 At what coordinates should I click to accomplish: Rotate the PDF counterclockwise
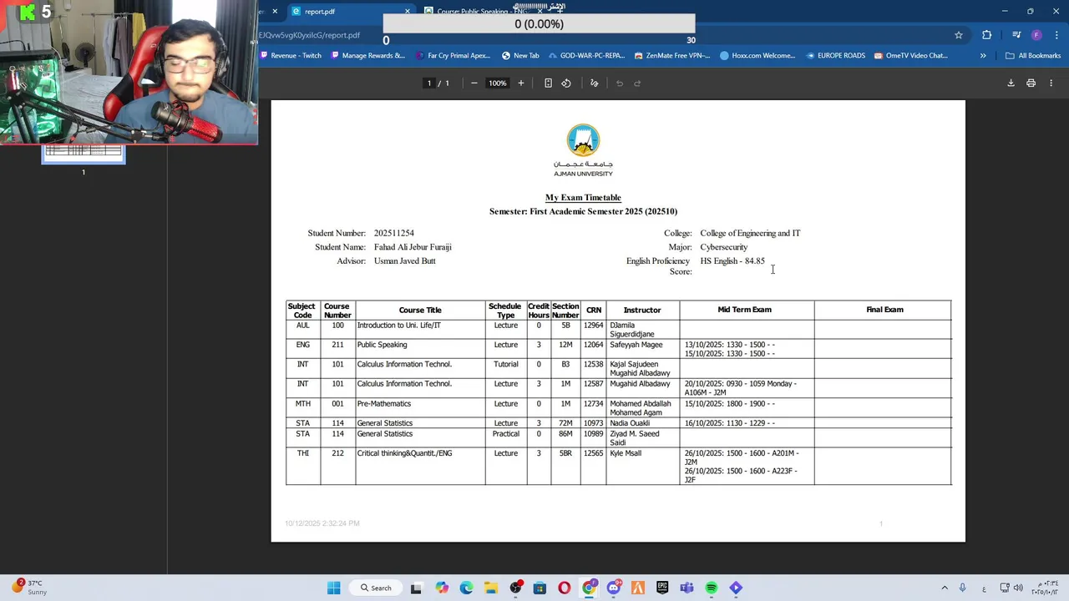click(566, 83)
